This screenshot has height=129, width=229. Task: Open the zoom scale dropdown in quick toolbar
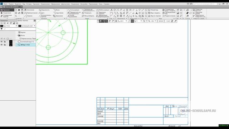tap(155, 21)
